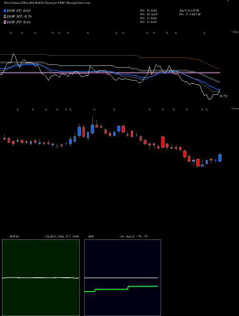Click the white DOW MT legend swatch

[x=5, y=17]
